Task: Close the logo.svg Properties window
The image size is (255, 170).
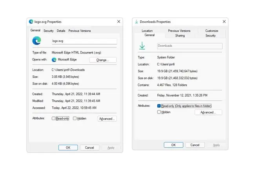Action: tap(119, 22)
